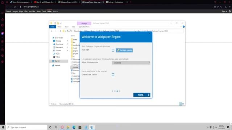Select the locale folder
232x130 pixels.
pyautogui.click(x=74, y=48)
